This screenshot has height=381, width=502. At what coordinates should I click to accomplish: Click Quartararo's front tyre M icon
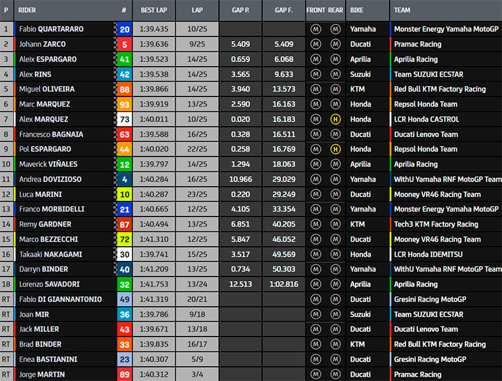[x=315, y=29]
